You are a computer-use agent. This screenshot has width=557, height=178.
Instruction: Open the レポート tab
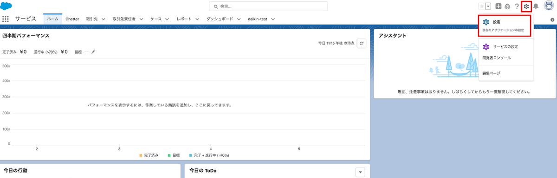(184, 19)
